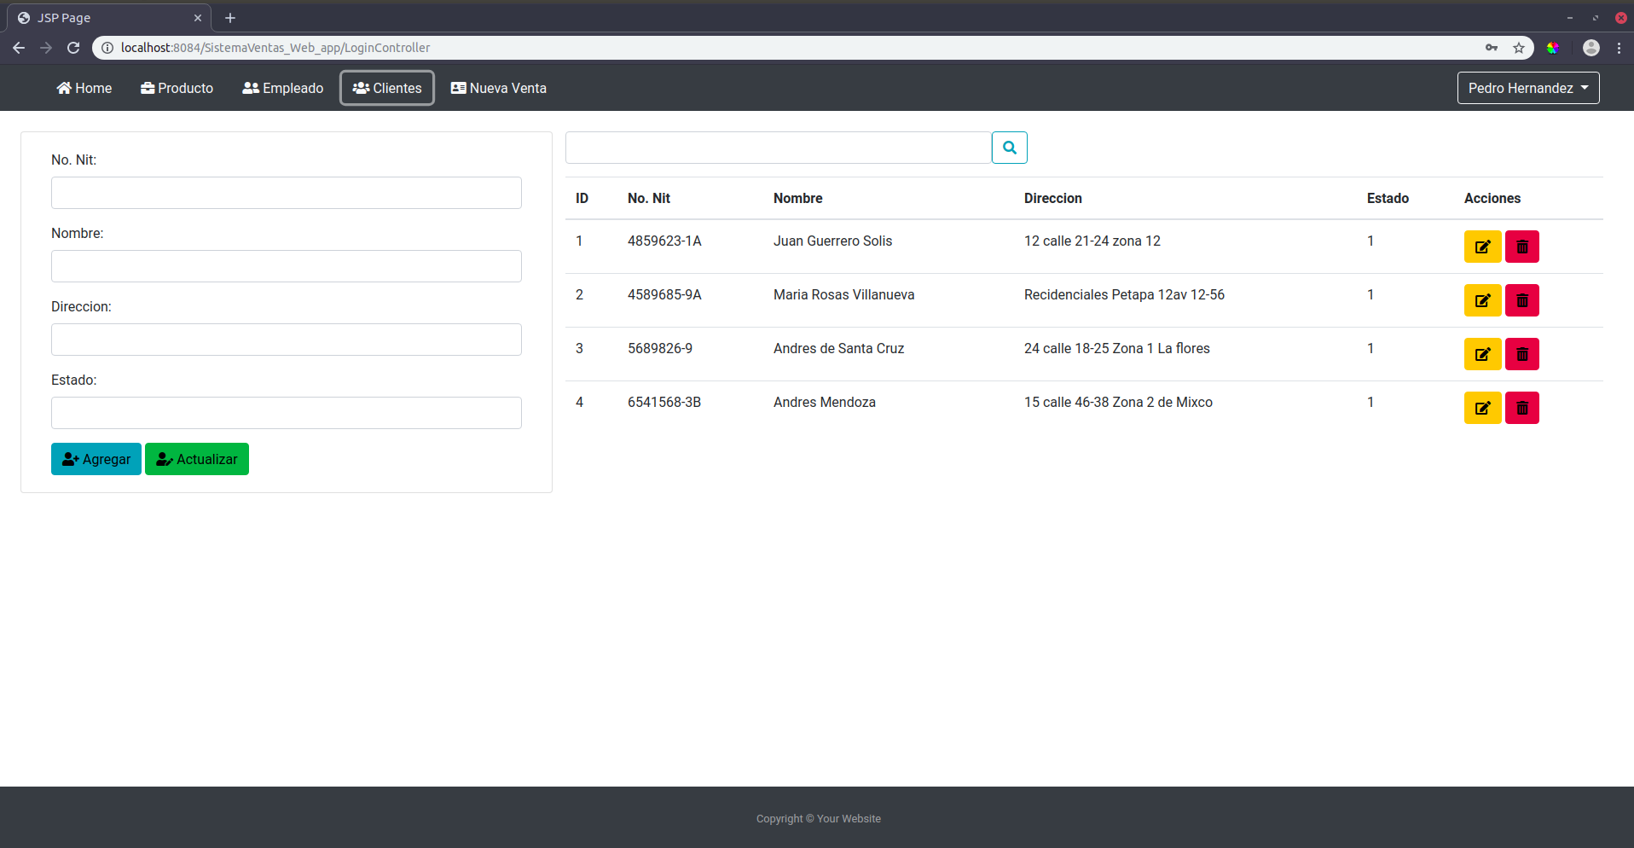Edit client Juan Guerrero Solis with pencil icon
The height and width of the screenshot is (848, 1634).
(1483, 247)
